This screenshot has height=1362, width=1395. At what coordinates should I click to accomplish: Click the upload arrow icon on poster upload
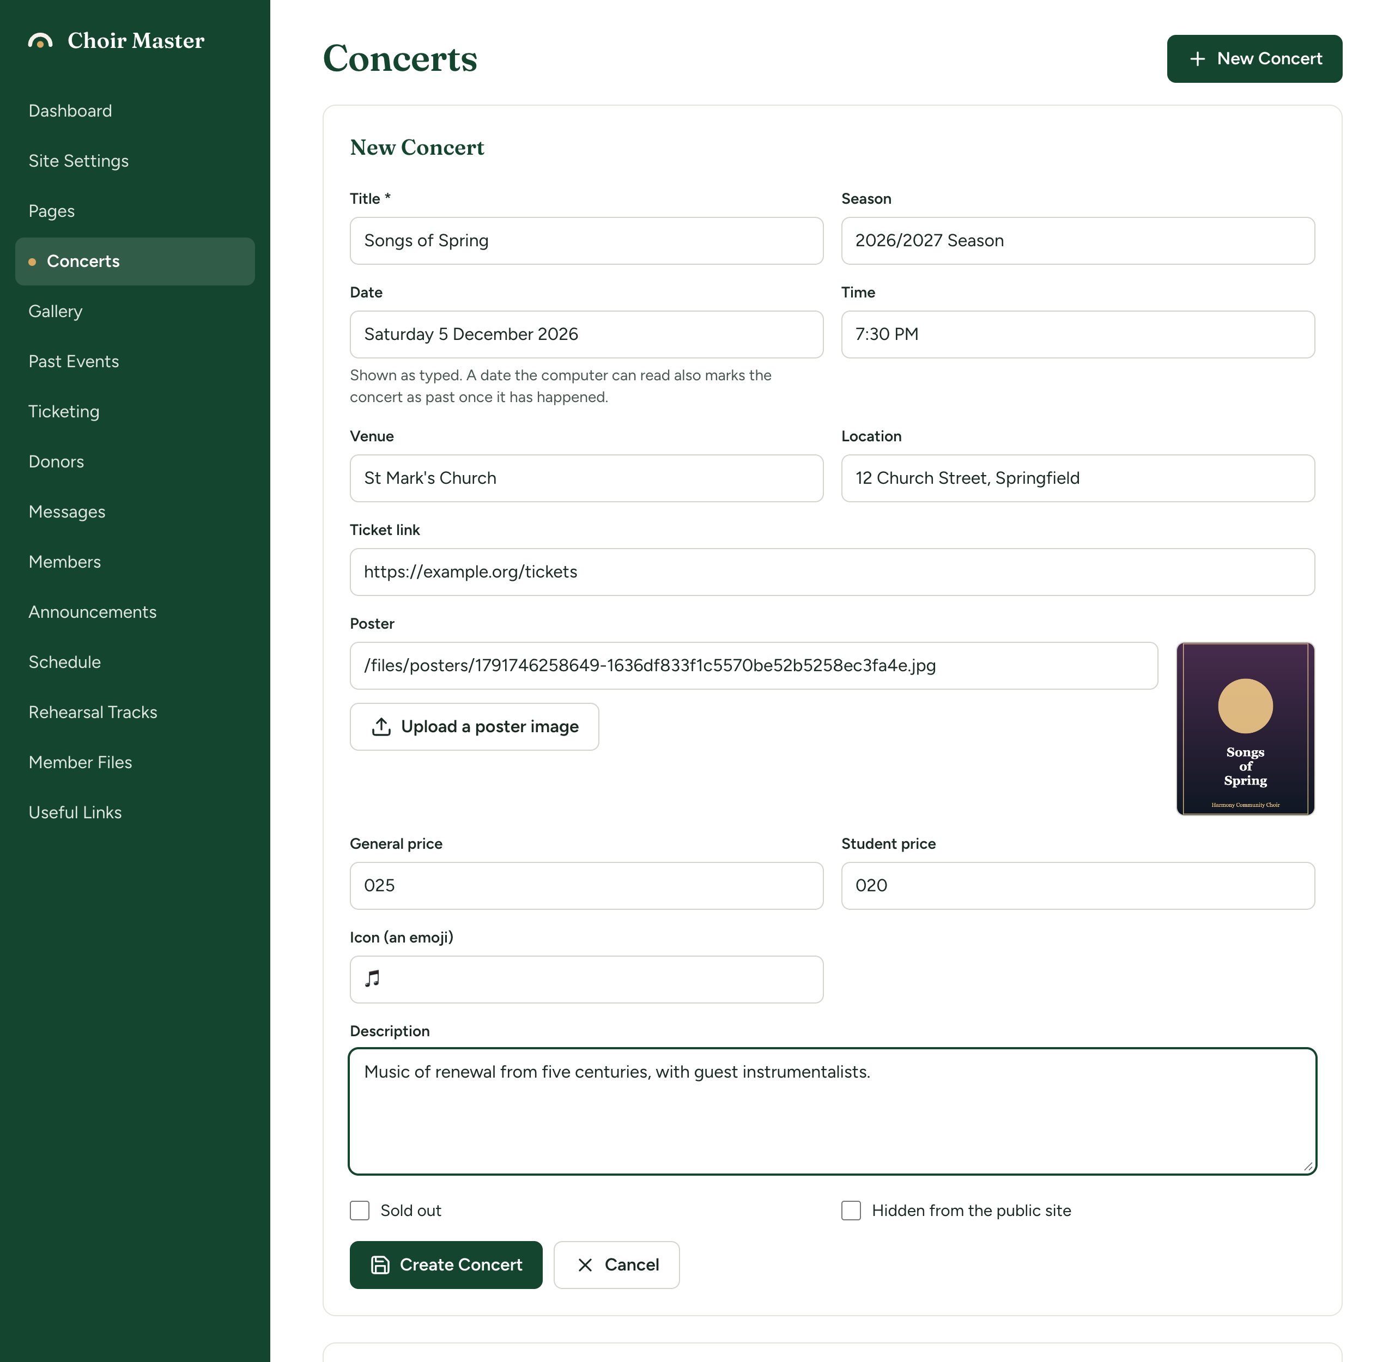point(381,727)
